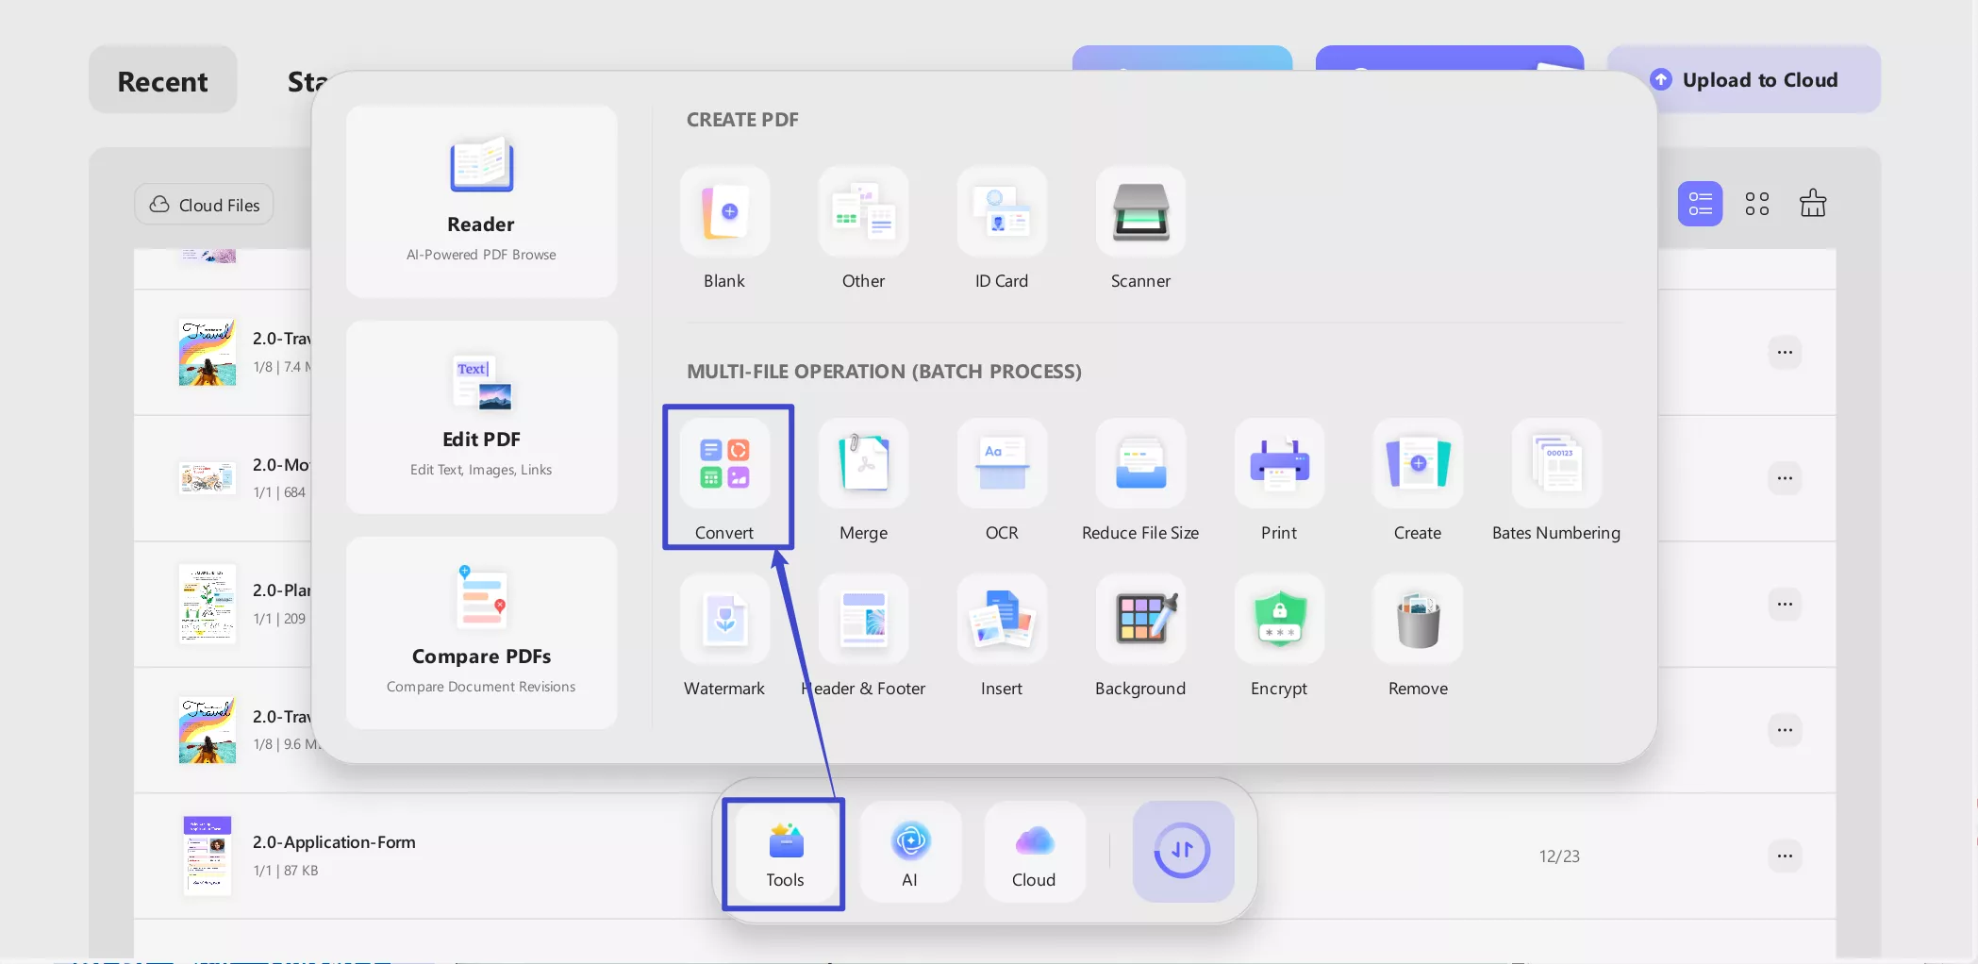Open the Cloud Files filter

pyautogui.click(x=204, y=204)
